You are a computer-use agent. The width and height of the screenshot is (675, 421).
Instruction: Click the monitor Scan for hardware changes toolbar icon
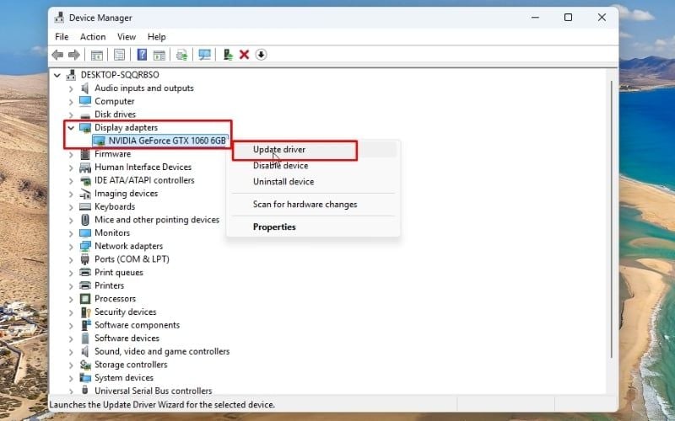point(204,55)
